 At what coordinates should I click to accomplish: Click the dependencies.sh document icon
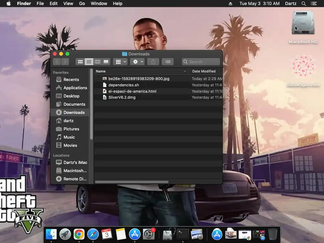tap(104, 85)
